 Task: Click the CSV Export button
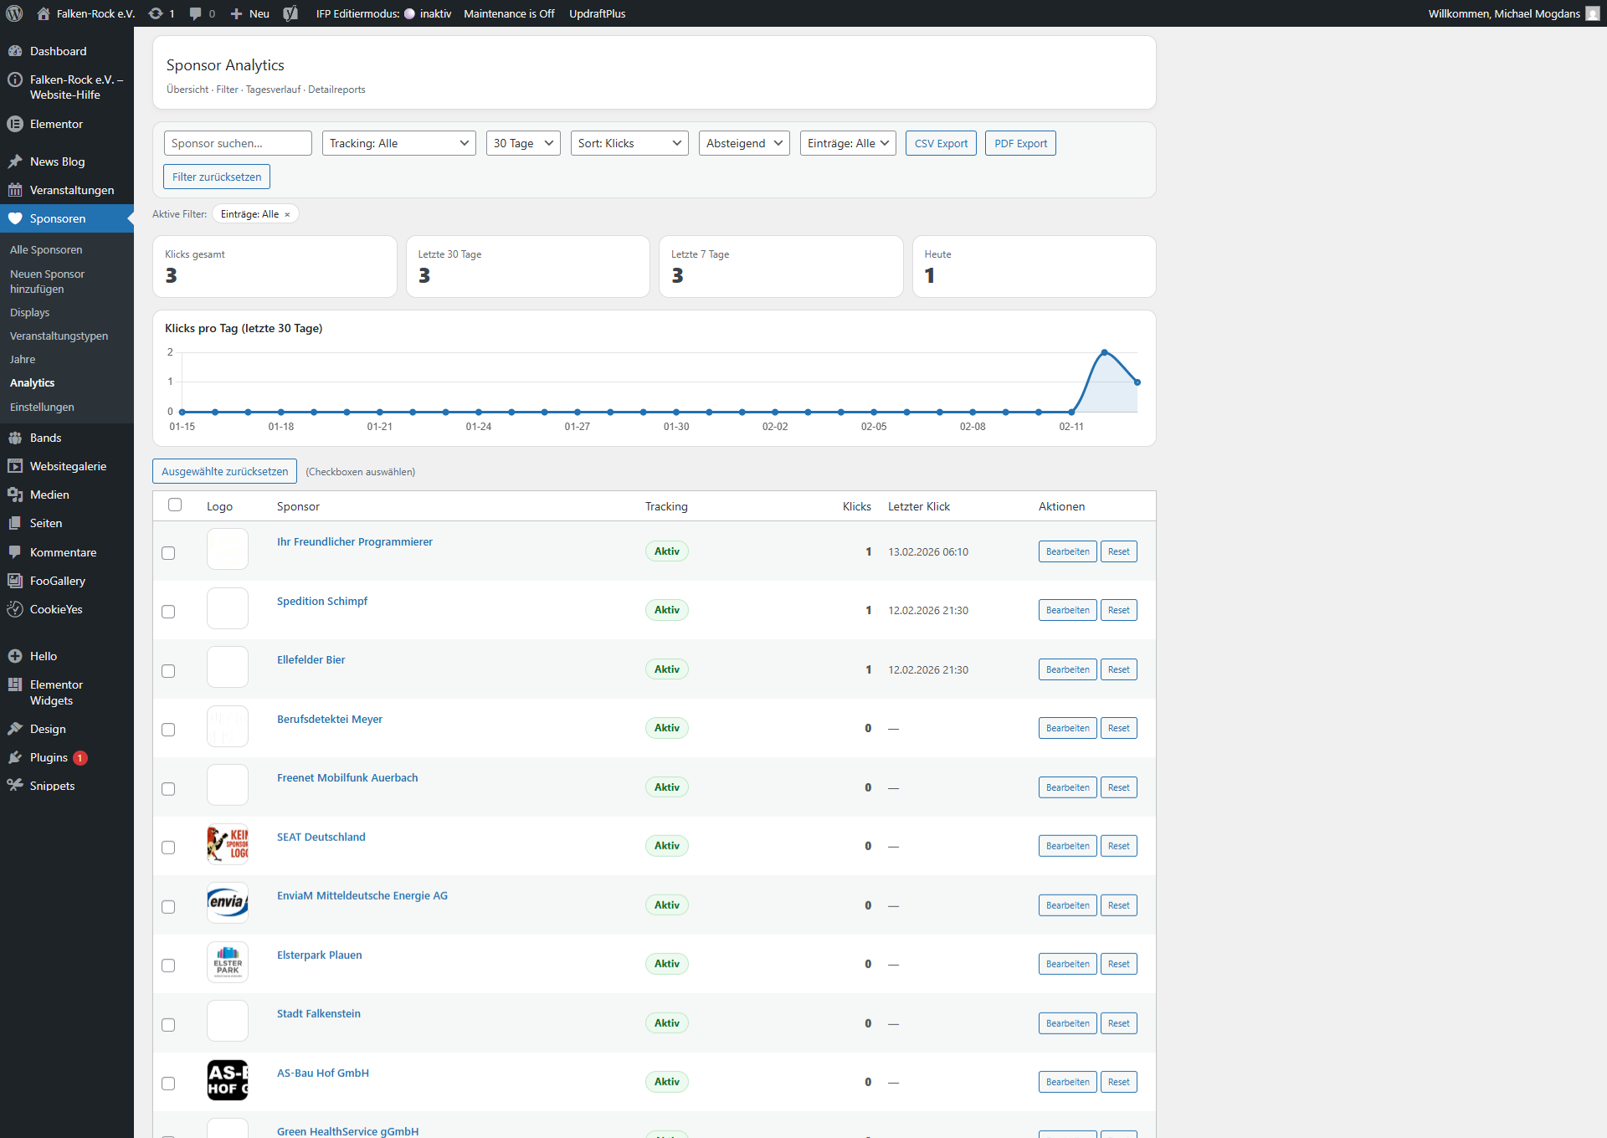point(940,143)
